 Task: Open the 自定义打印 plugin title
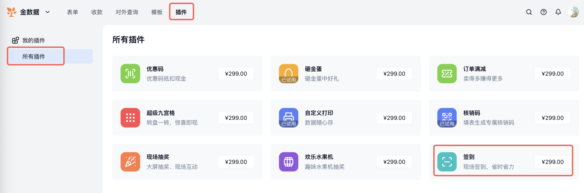click(x=319, y=113)
